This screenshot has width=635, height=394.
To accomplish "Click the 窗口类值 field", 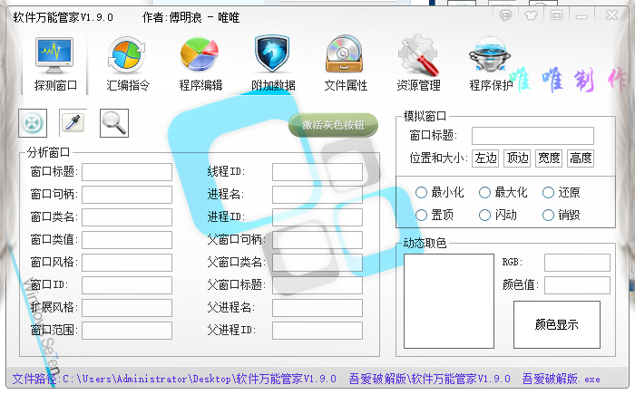I will tap(127, 240).
